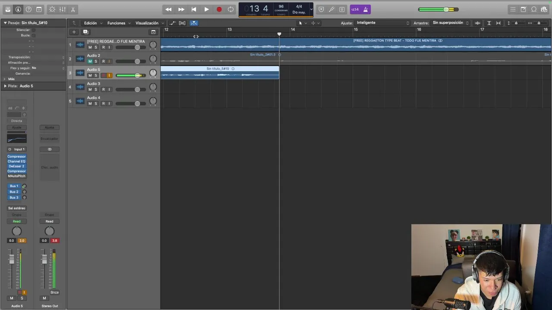Viewport: 552px width, 310px height.
Task: Open the Funciones menu
Action: click(119, 23)
